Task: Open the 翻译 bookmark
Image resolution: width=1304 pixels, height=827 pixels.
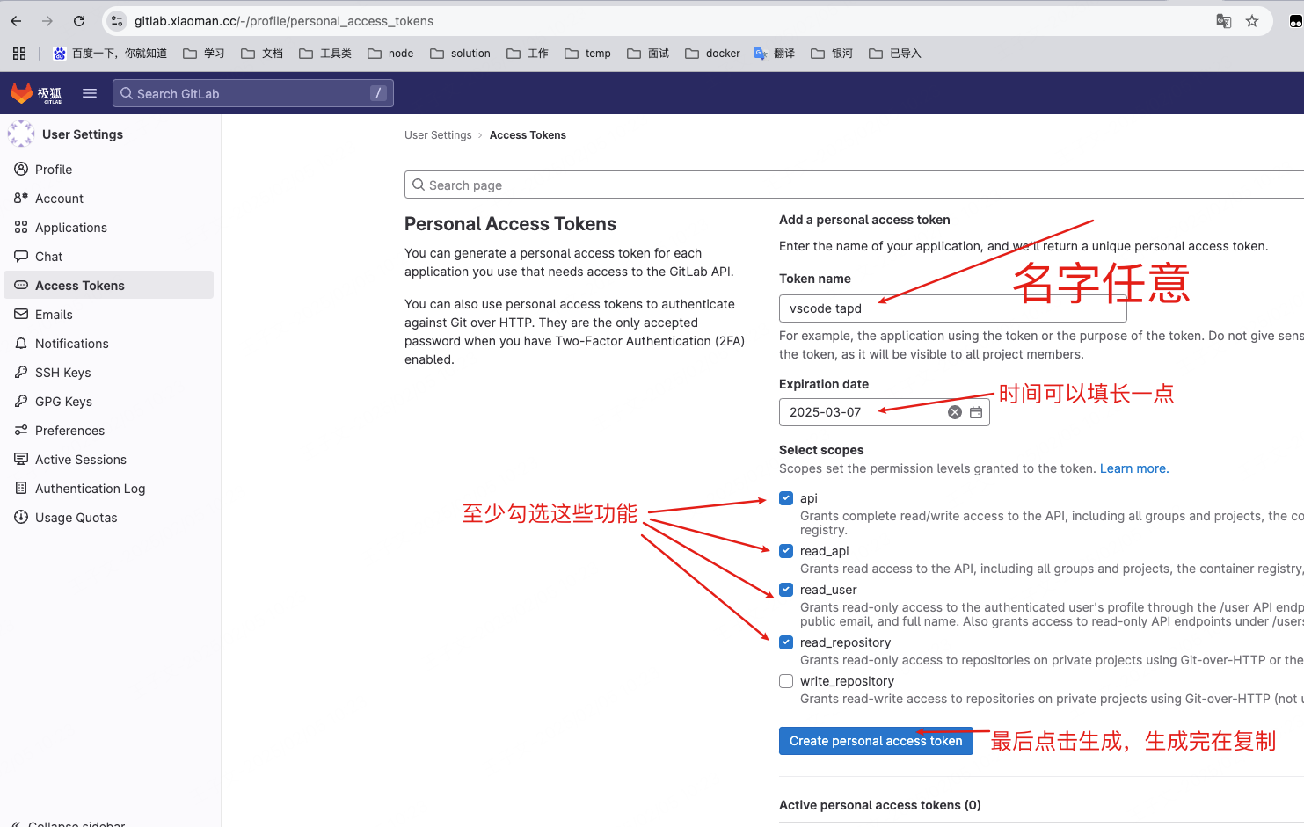Action: pos(775,54)
